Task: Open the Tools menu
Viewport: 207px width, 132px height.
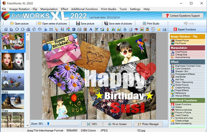Action: (x=123, y=9)
